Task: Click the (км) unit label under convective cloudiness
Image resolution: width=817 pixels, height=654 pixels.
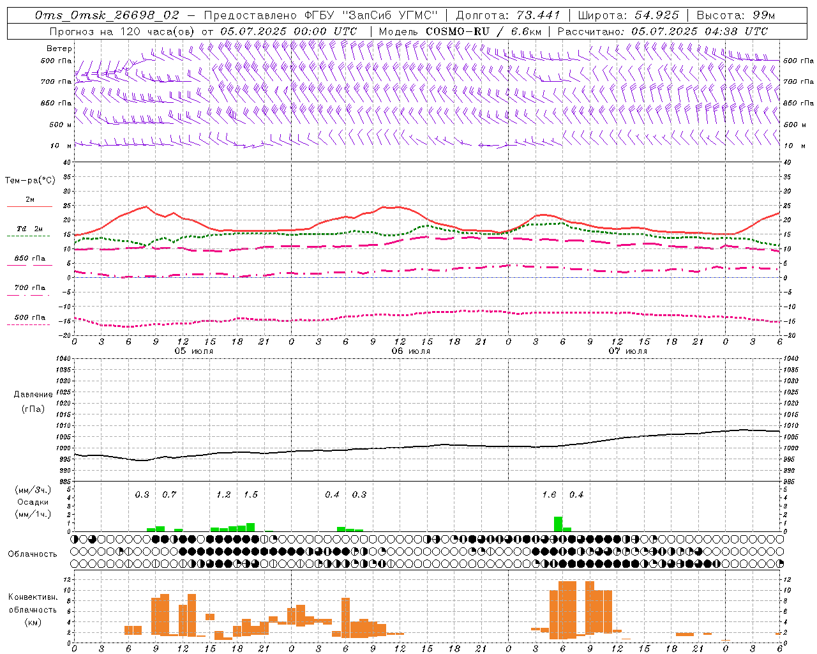Action: 33,622
